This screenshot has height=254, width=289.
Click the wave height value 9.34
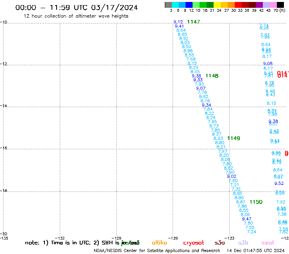[207, 105]
